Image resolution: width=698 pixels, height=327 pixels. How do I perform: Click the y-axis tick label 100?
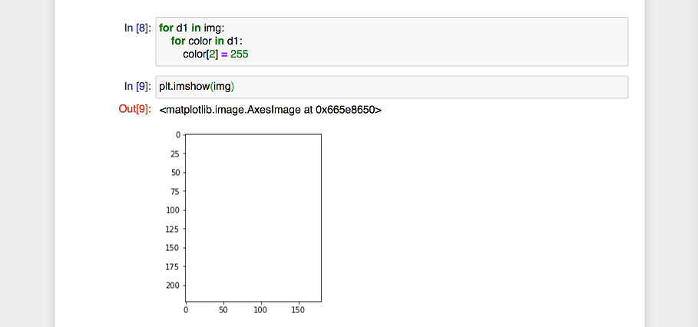172,210
